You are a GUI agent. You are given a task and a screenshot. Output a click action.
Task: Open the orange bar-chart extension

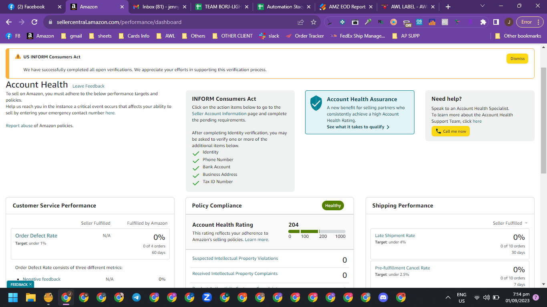(432, 22)
